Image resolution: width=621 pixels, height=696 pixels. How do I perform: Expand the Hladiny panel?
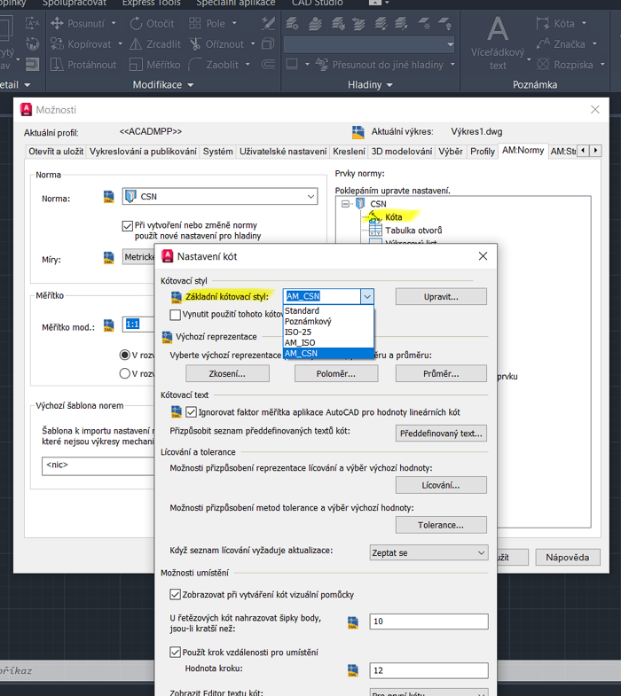370,85
